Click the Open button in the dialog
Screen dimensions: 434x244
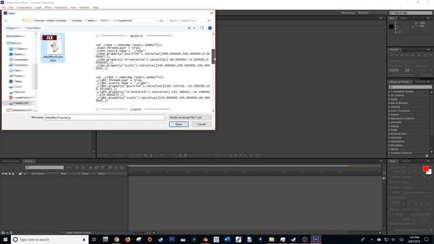click(178, 124)
